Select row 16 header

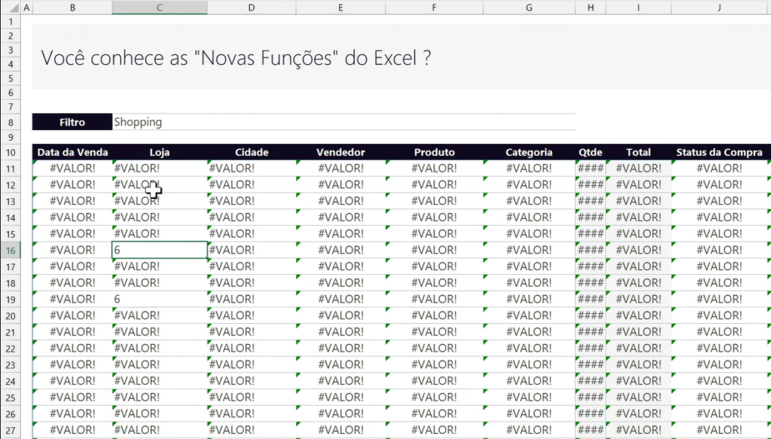[x=11, y=250]
